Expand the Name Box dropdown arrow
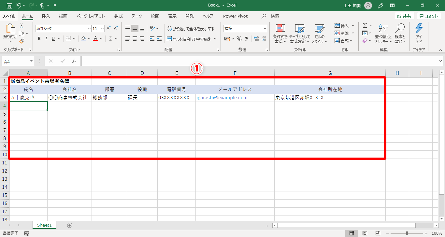445x237 pixels. [32, 61]
